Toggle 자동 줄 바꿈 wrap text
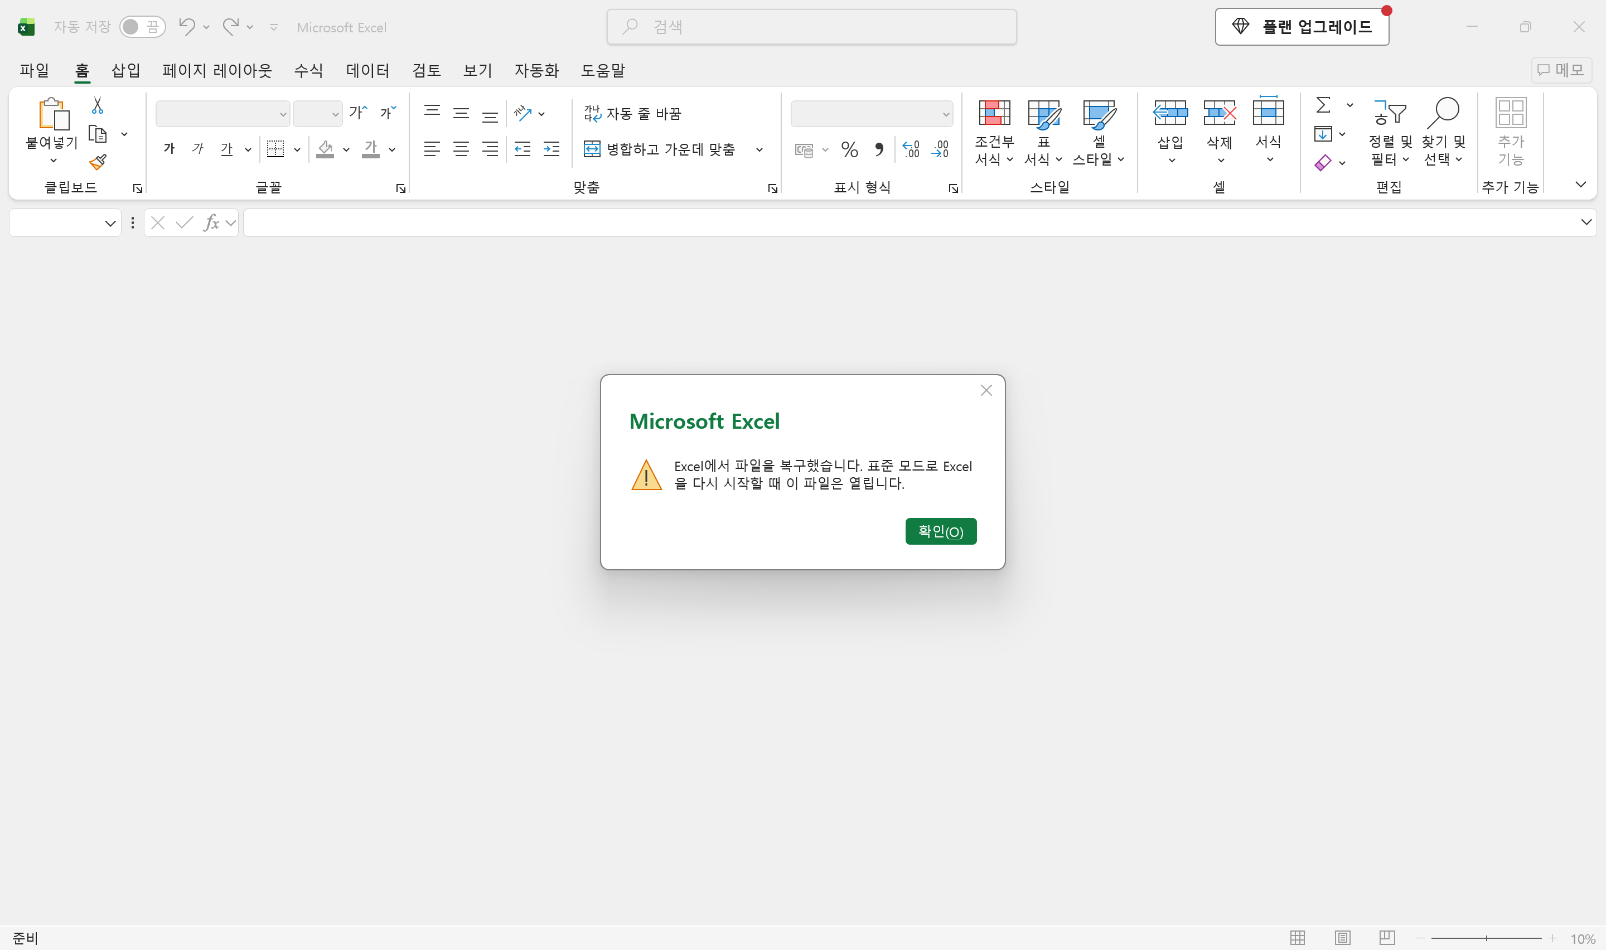 click(632, 114)
